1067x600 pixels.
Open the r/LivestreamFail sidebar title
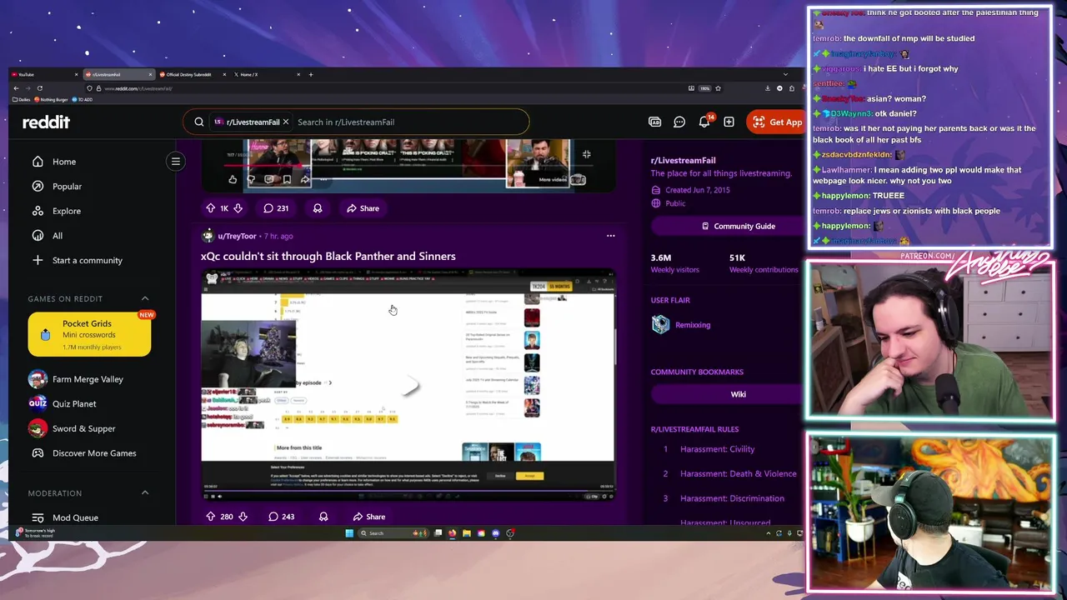pos(683,160)
